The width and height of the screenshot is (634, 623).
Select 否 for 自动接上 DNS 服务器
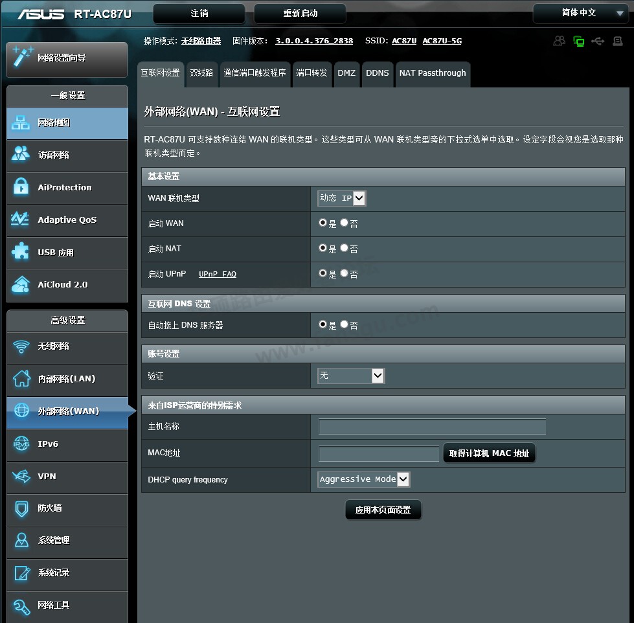344,324
